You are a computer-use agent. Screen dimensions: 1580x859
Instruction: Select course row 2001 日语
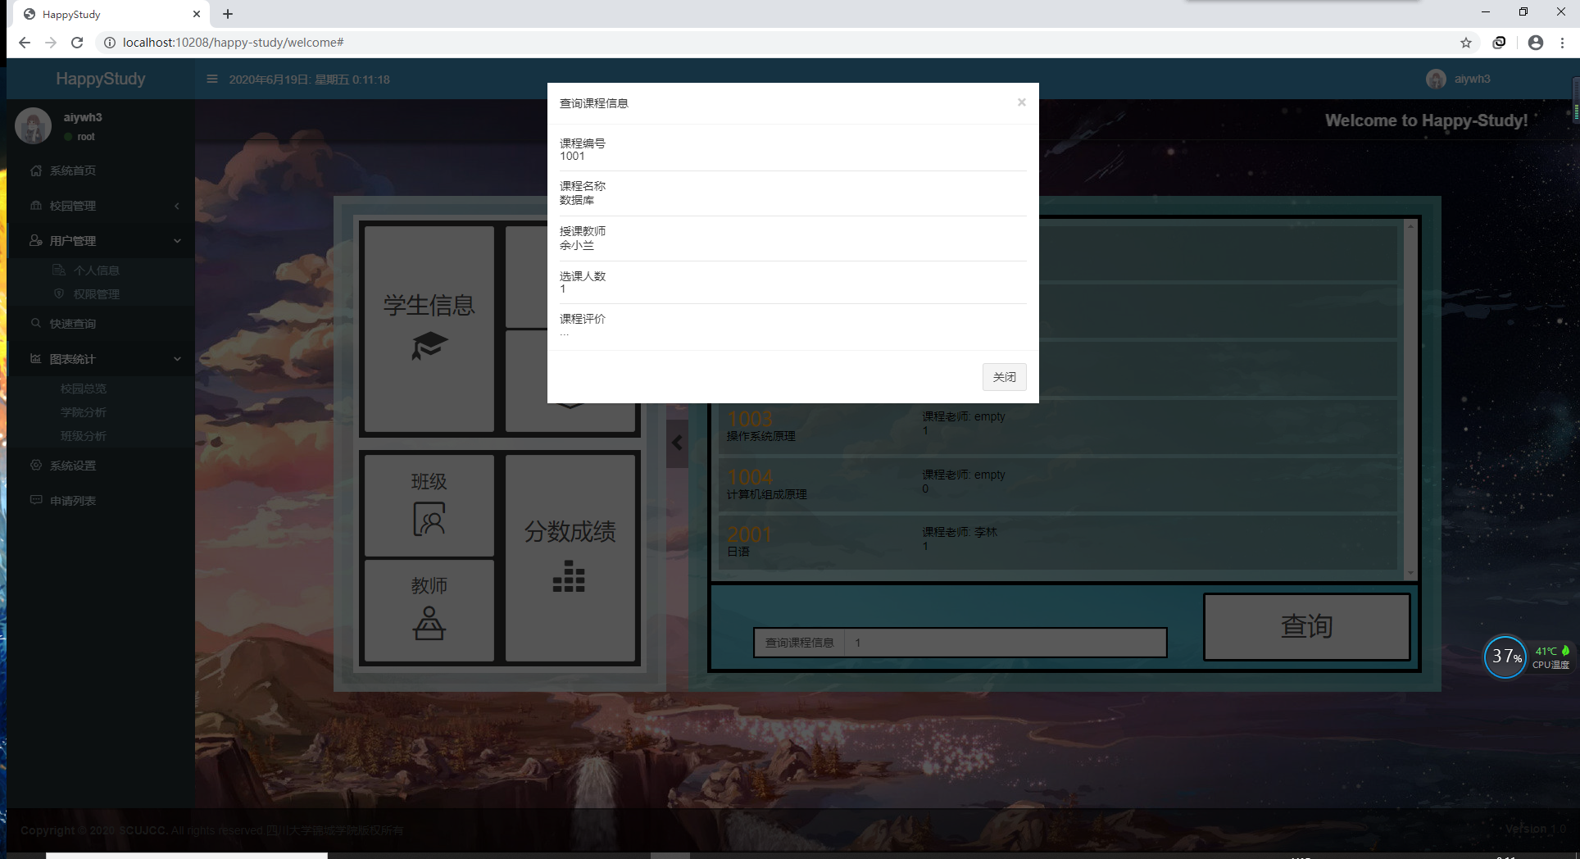point(1058,543)
